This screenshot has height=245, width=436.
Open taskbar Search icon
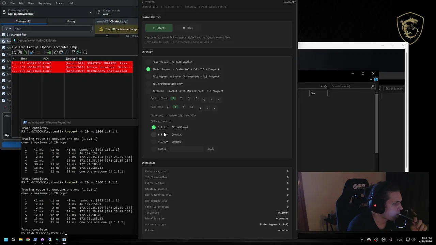pos(13,240)
